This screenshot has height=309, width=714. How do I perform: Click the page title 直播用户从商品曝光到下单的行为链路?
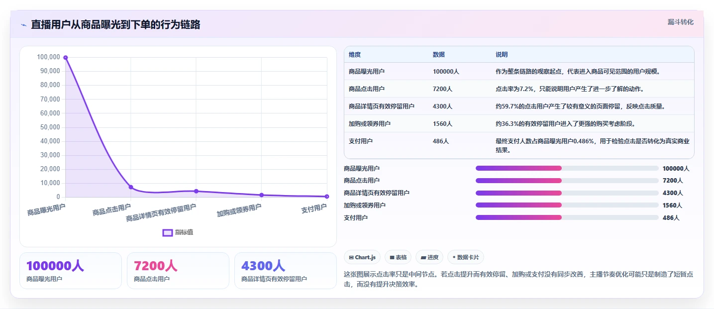[x=115, y=25]
